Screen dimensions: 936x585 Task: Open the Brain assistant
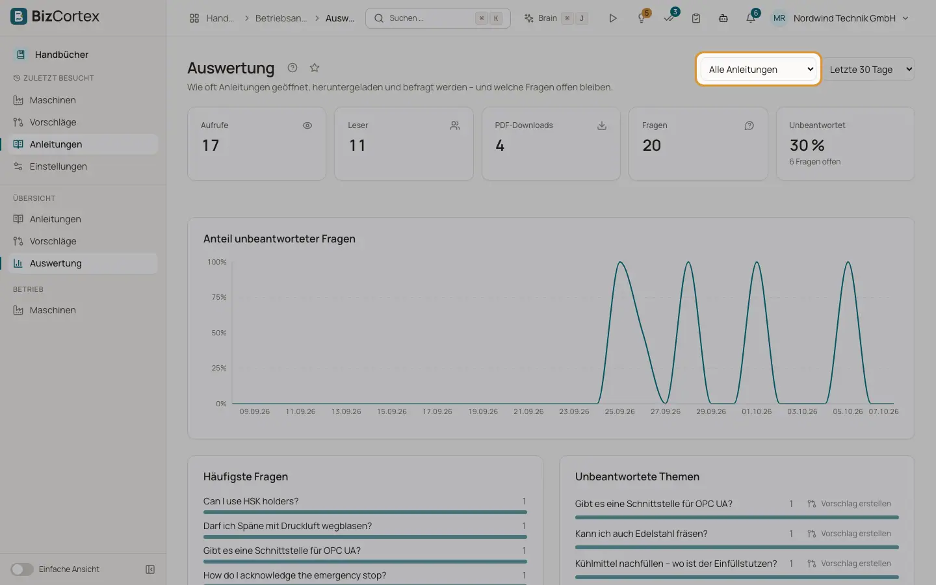tap(556, 18)
